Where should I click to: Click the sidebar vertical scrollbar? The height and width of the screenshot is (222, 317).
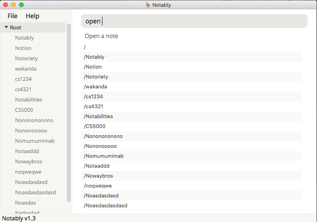69,113
